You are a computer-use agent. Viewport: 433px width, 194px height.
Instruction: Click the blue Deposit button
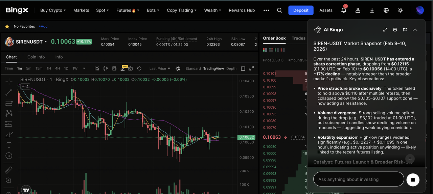pyautogui.click(x=301, y=10)
